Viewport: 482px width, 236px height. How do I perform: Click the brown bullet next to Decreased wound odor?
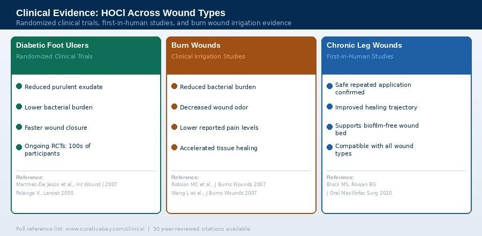tap(174, 107)
